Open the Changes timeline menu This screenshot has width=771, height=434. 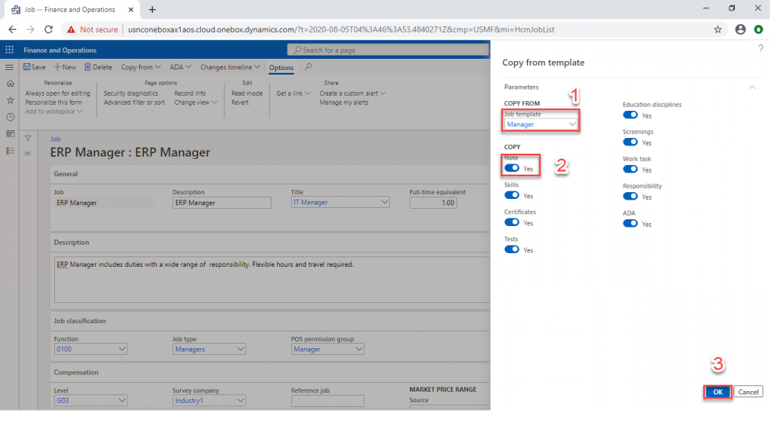point(230,67)
